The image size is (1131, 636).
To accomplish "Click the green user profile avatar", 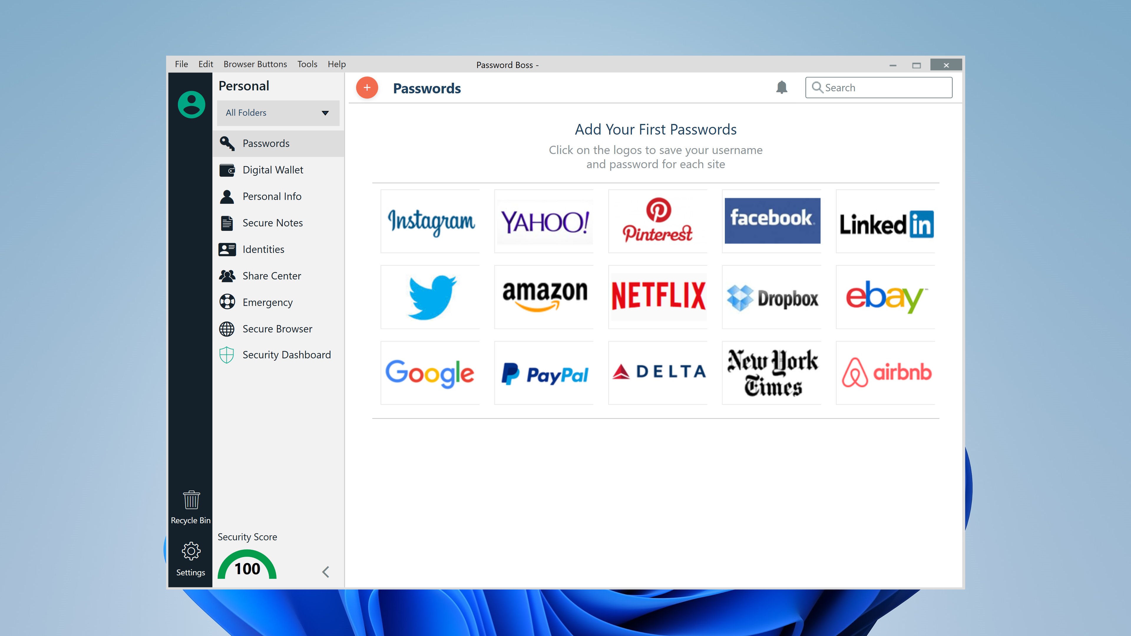I will click(191, 105).
